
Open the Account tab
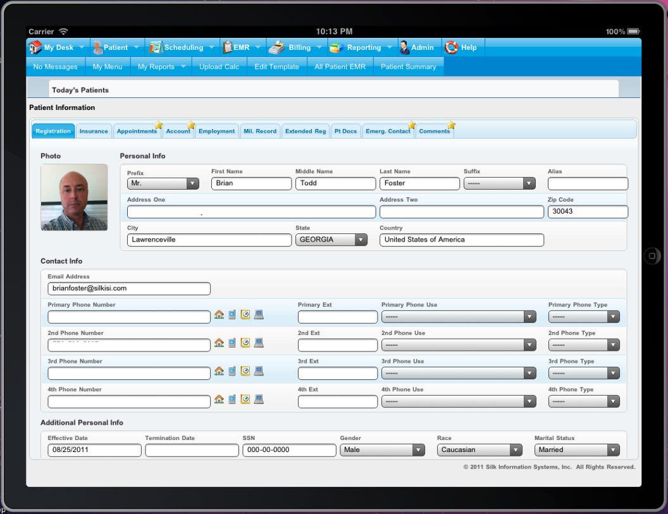(178, 131)
